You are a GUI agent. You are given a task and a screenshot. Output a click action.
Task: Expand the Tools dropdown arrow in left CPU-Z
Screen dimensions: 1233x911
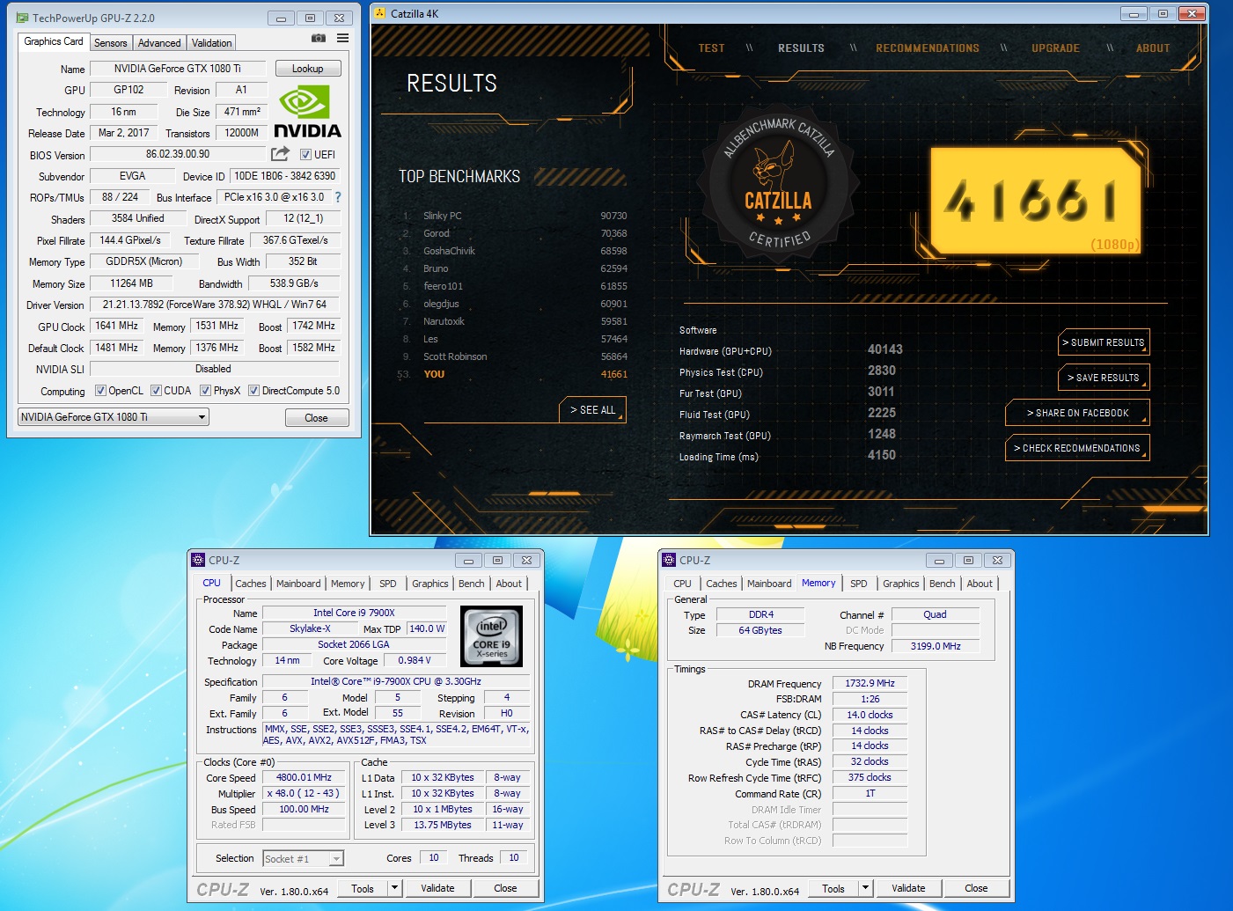(x=394, y=888)
